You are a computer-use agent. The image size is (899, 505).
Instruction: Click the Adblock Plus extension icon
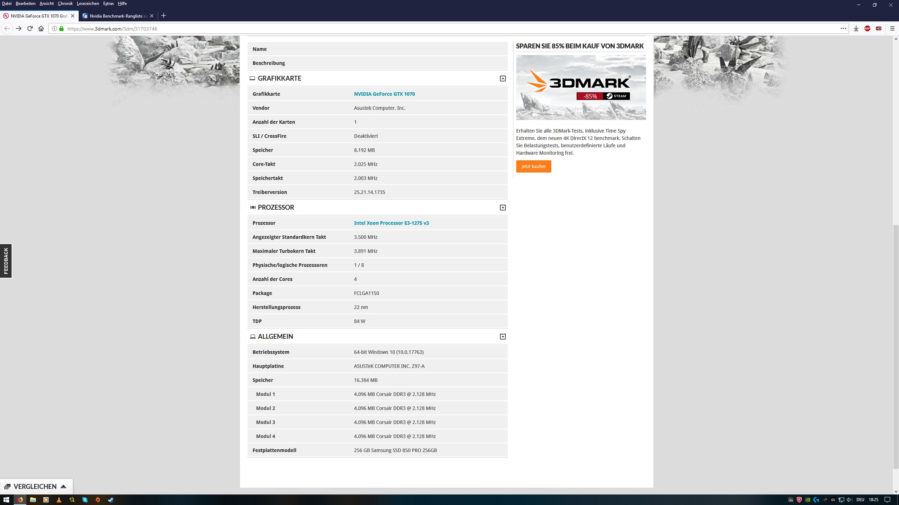867,28
